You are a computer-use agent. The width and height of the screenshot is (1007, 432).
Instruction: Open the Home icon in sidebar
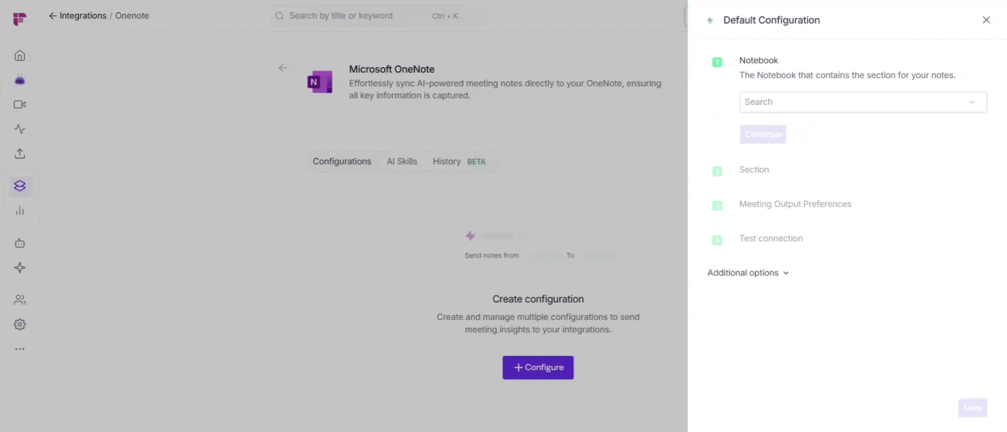pos(20,56)
